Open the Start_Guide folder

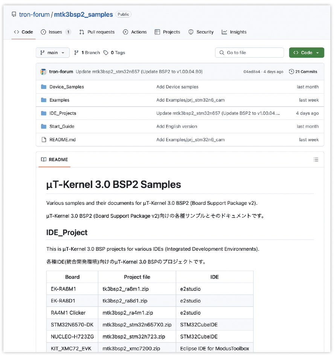tap(62, 127)
